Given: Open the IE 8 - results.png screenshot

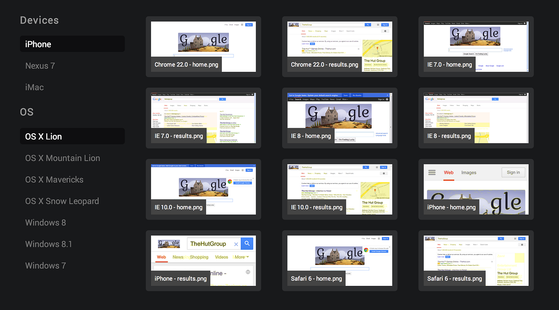Looking at the screenshot, I should (476, 118).
